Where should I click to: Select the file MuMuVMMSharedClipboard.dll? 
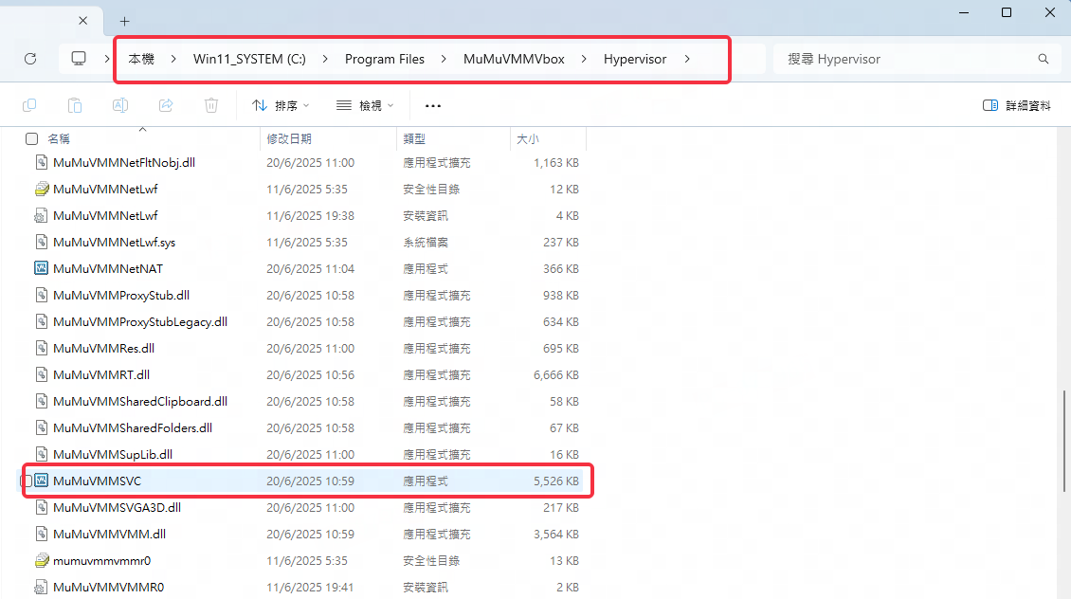click(140, 401)
